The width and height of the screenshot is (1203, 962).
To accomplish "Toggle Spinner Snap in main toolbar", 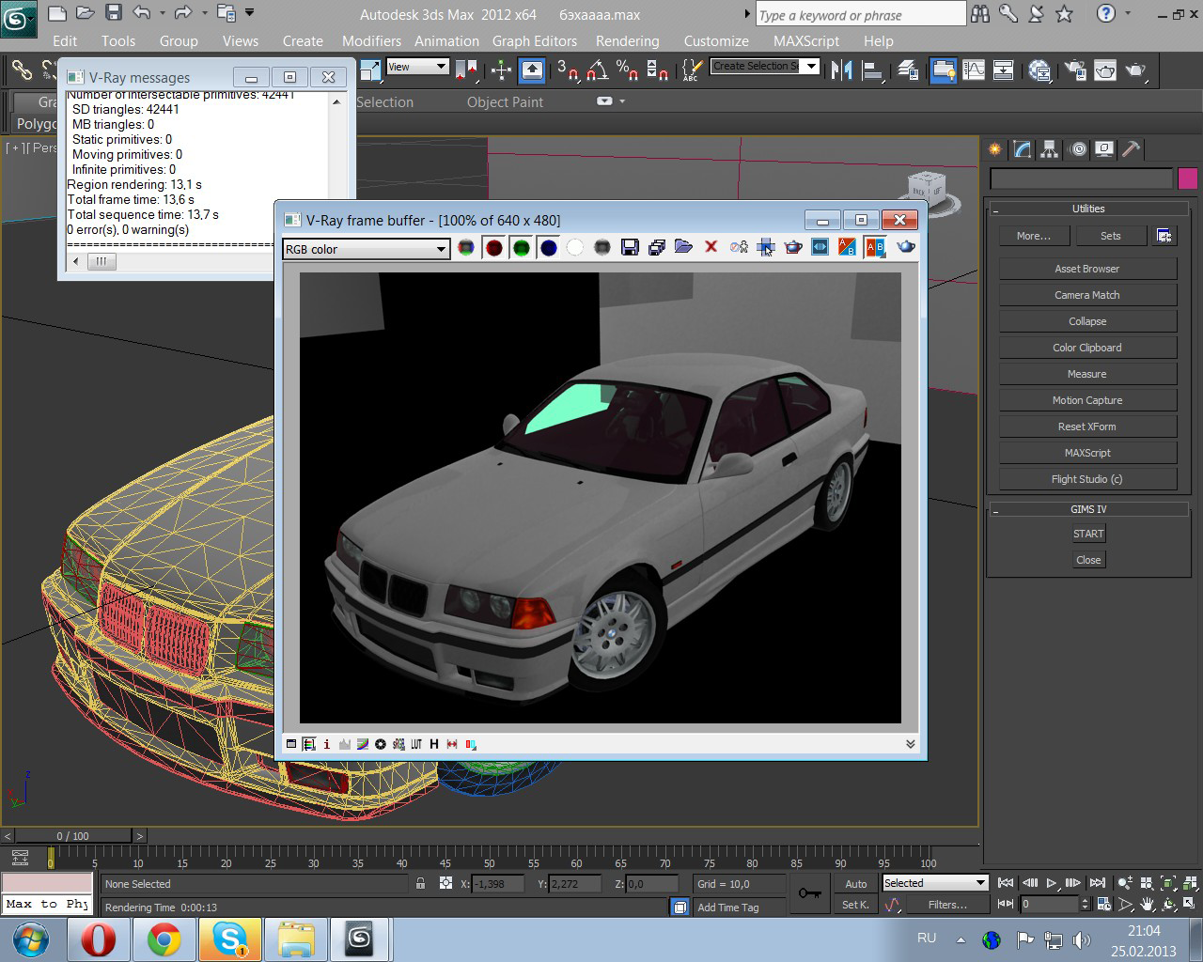I will (x=658, y=70).
